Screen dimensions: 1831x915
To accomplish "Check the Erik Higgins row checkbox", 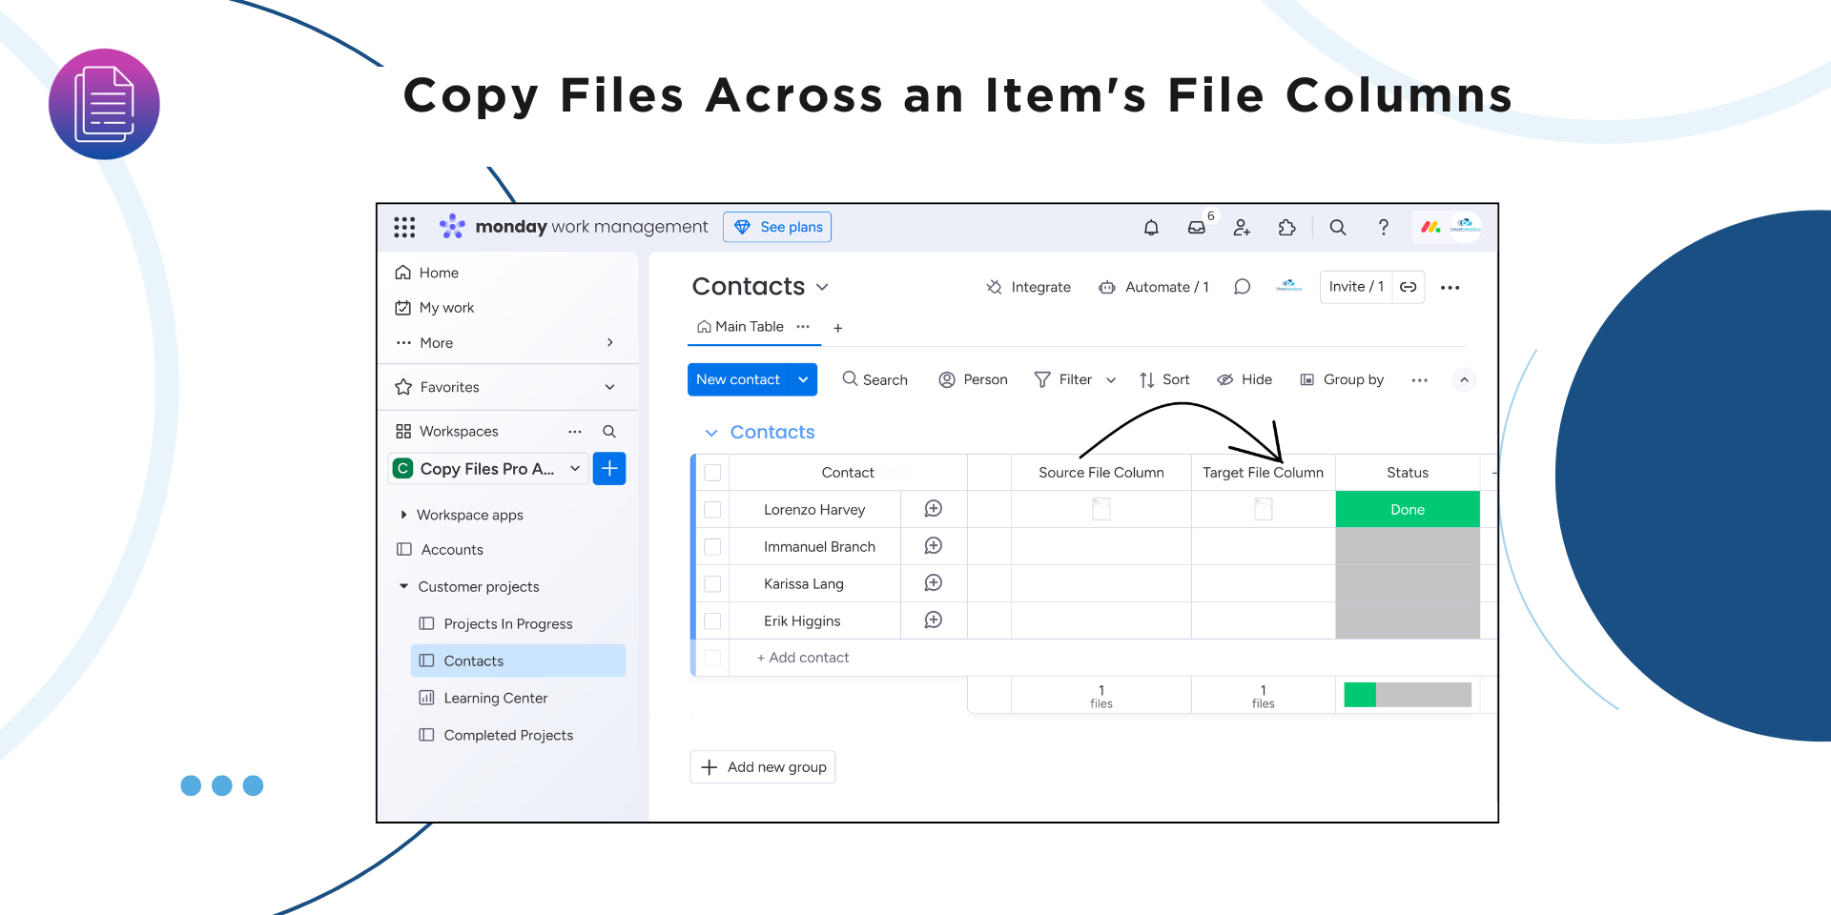I will pyautogui.click(x=712, y=621).
